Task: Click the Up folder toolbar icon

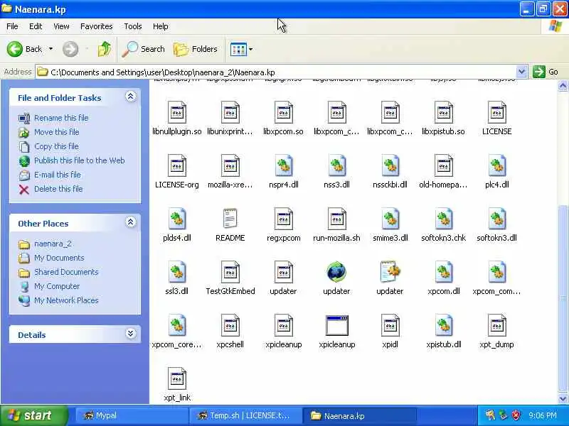Action: pyautogui.click(x=105, y=49)
